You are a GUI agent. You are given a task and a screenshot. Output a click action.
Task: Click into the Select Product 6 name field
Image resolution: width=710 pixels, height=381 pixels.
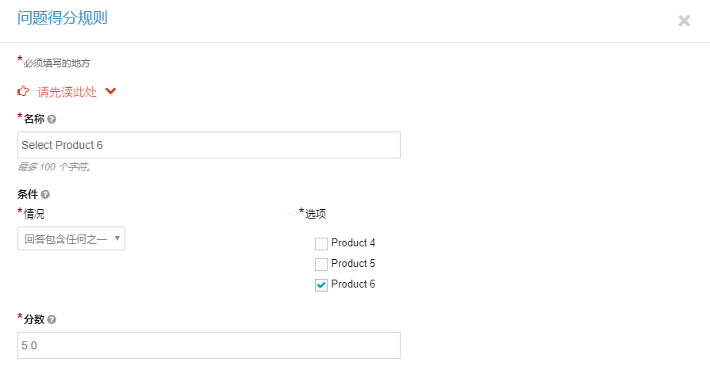point(209,145)
